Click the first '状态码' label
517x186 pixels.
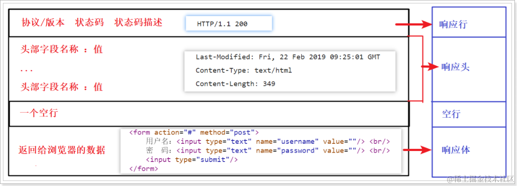pos(89,23)
